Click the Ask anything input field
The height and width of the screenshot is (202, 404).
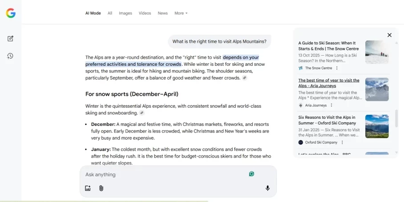click(165, 174)
